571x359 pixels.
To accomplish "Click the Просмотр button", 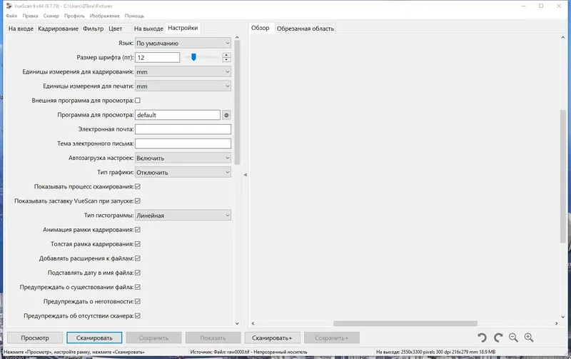I will [x=35, y=338].
